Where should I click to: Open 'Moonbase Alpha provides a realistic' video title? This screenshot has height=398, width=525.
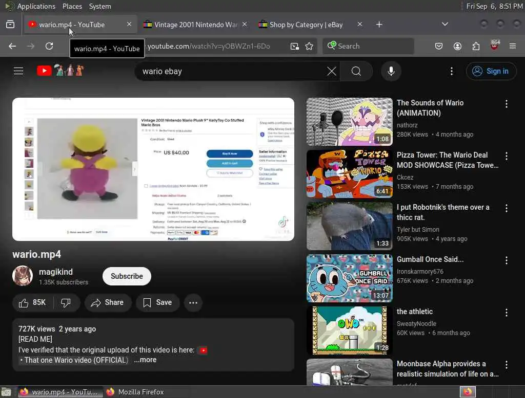tap(447, 369)
